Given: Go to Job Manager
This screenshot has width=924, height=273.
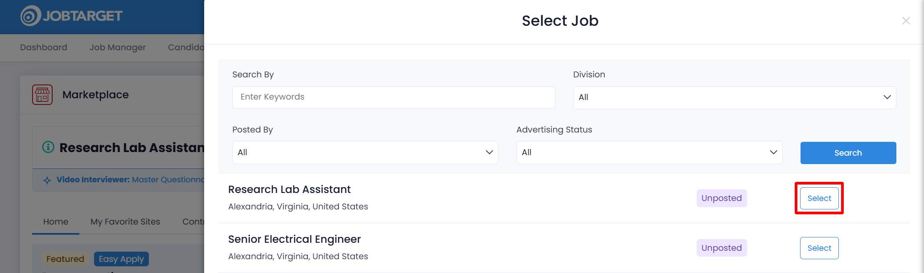Looking at the screenshot, I should pyautogui.click(x=118, y=48).
